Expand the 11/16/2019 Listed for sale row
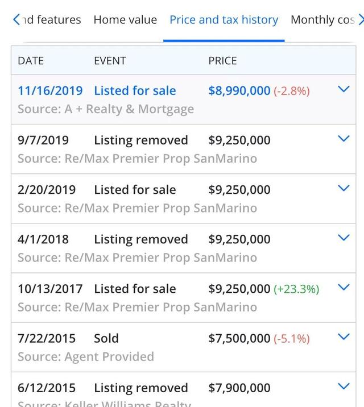364x407 pixels. pyautogui.click(x=344, y=89)
